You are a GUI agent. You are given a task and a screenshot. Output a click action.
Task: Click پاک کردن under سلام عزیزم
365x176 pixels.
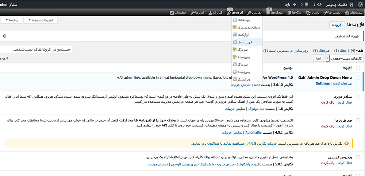point(328,102)
